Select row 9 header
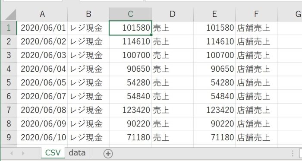 (9, 137)
